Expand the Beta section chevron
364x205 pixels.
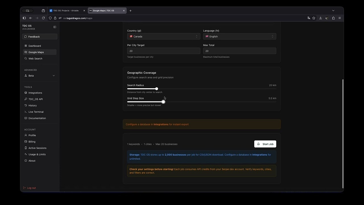point(54,76)
